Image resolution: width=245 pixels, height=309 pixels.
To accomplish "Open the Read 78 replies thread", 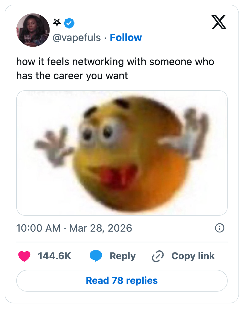I will [122, 280].
